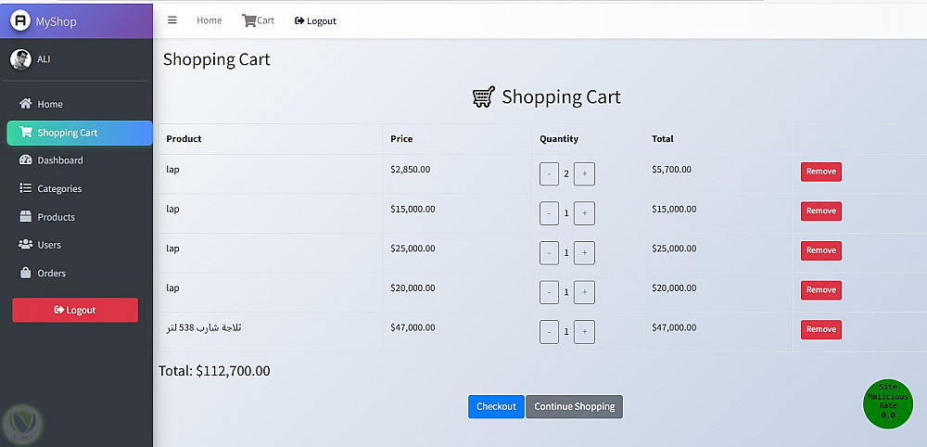The image size is (927, 447).
Task: Toggle sidebar with hamburger menu icon
Action: 172,20
